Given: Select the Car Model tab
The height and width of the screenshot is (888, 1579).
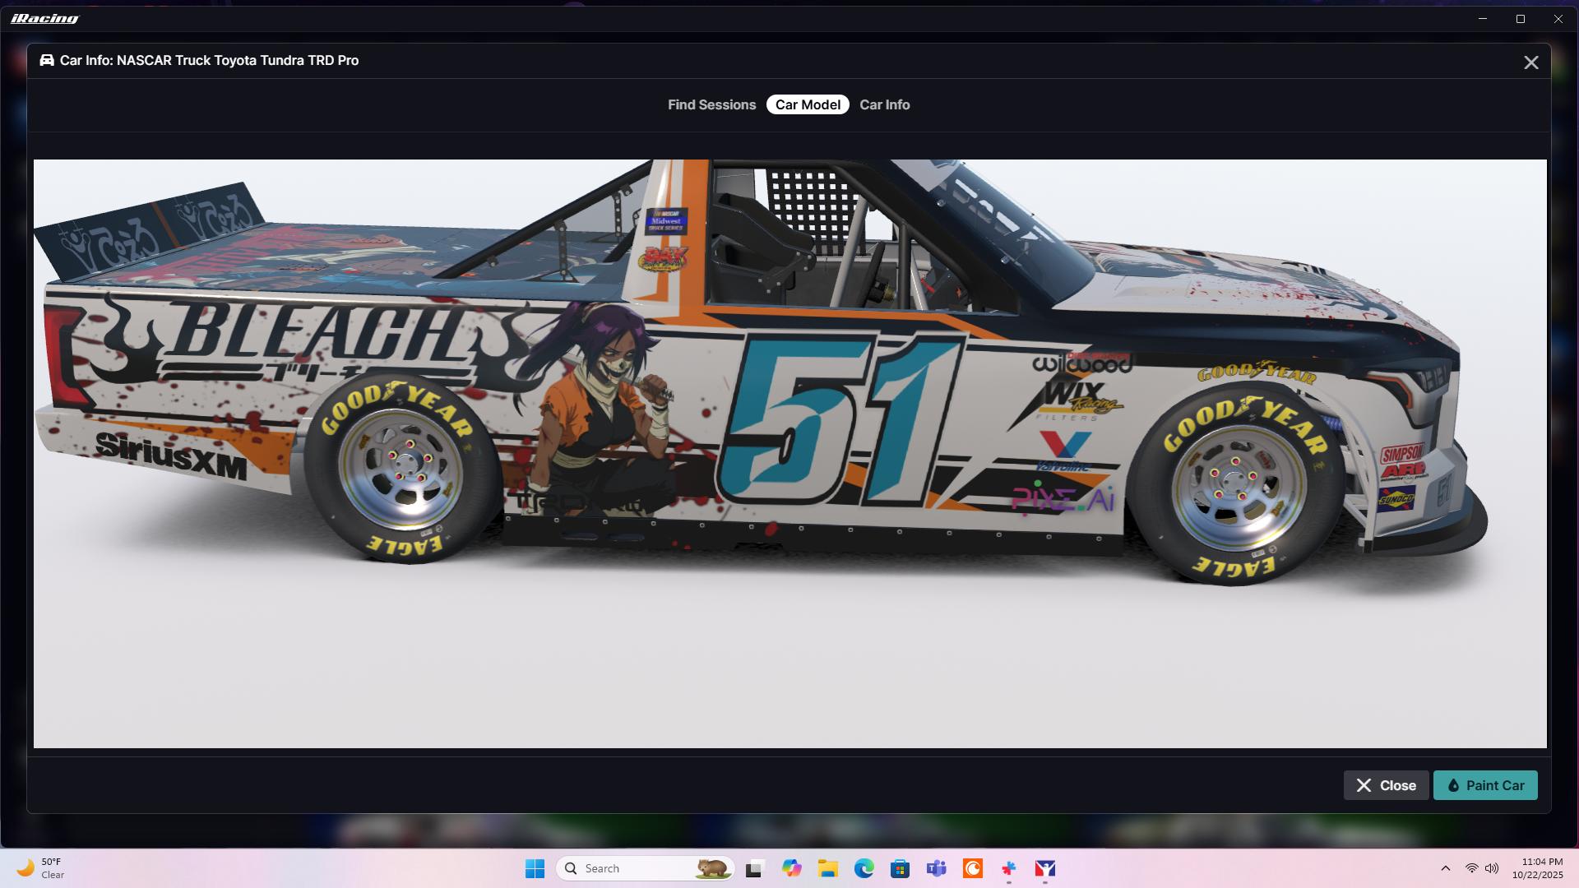Looking at the screenshot, I should (x=808, y=104).
